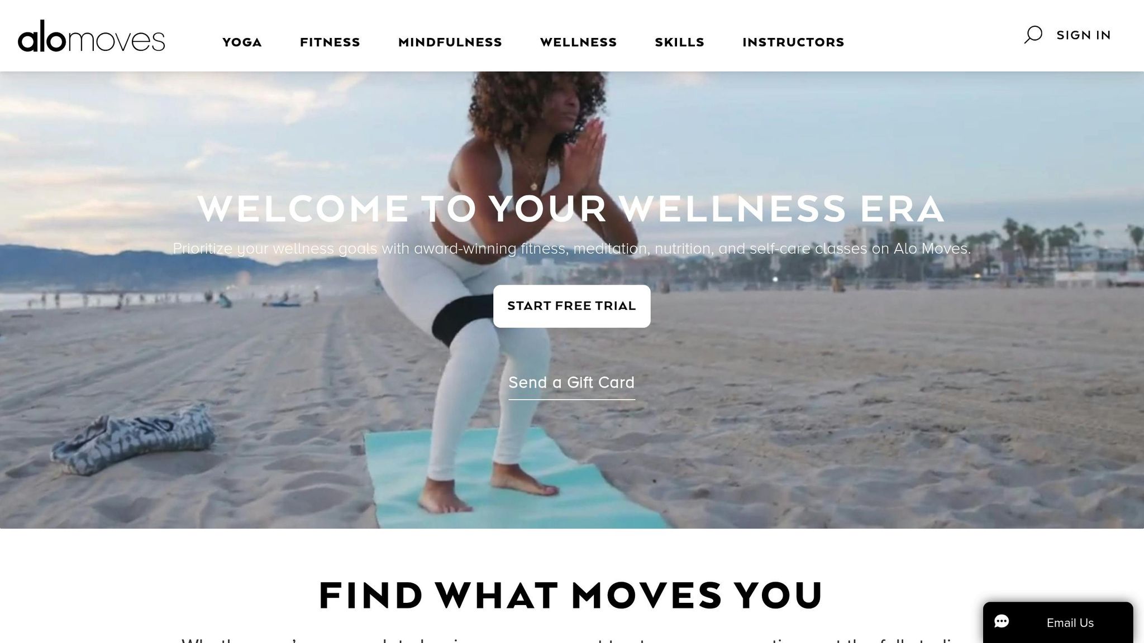This screenshot has width=1144, height=643.
Task: Open the search magnifier icon
Action: click(x=1033, y=35)
